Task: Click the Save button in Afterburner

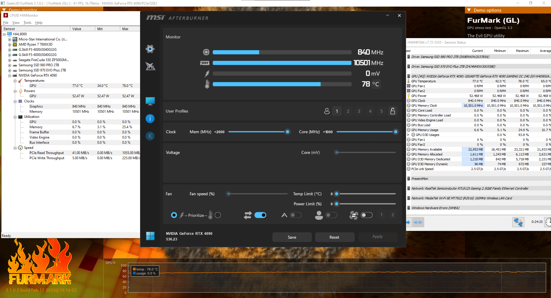Action: [292, 237]
